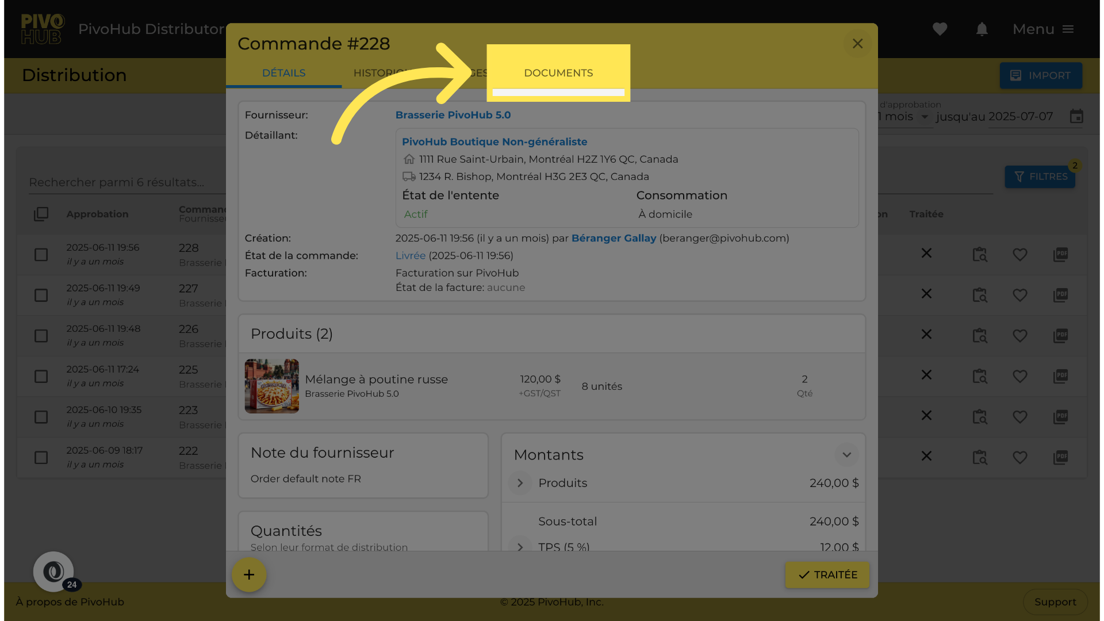Click the poutine russe product thumbnail
Viewport: 1104px width, 621px height.
271,386
